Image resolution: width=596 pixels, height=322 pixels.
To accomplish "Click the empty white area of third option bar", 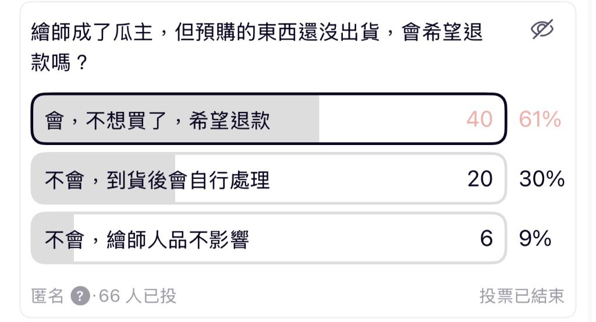I will click(x=365, y=238).
